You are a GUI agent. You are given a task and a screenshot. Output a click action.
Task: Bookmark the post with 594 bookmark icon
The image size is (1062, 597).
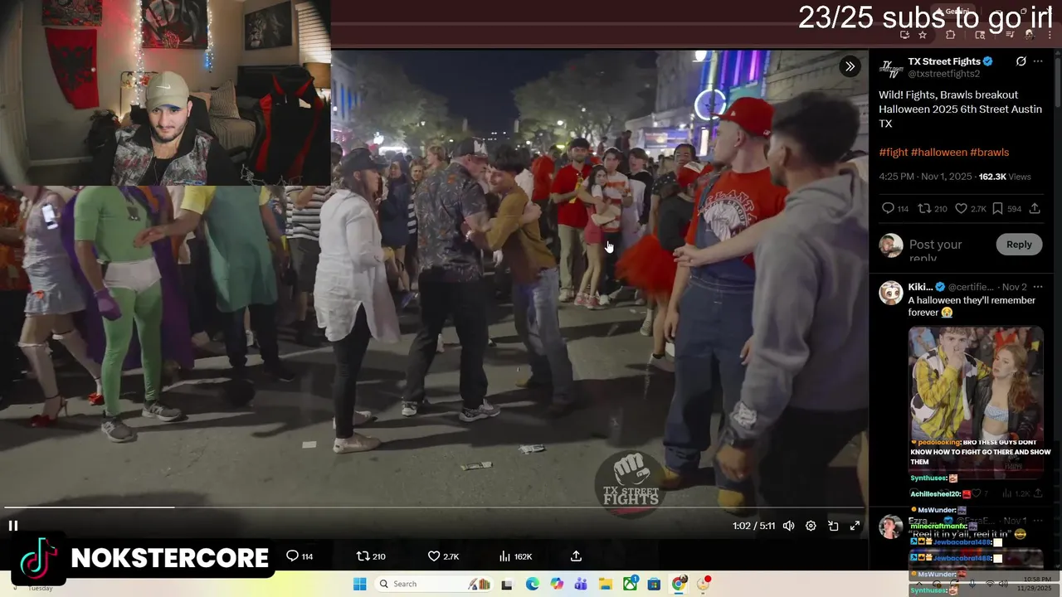(1006, 209)
